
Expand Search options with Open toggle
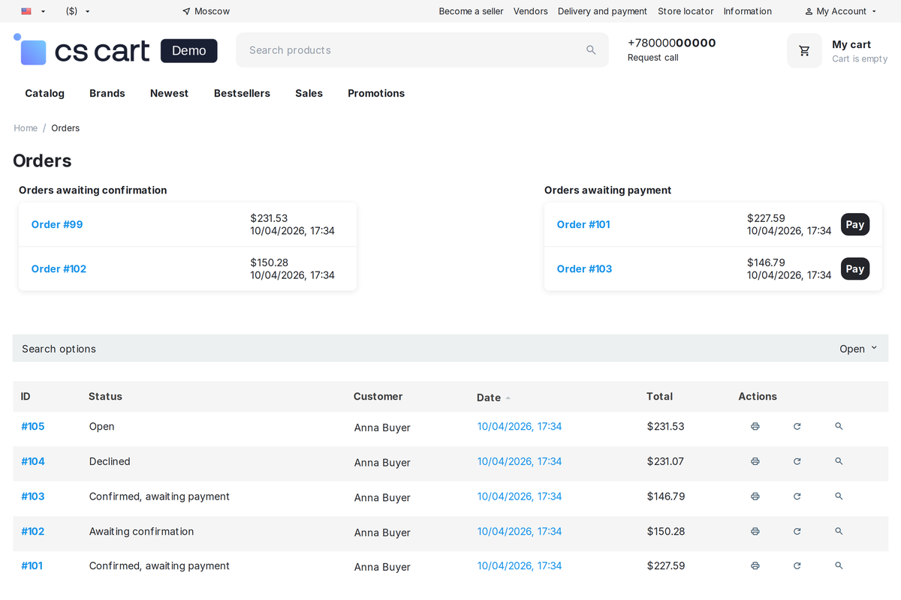[x=858, y=349]
